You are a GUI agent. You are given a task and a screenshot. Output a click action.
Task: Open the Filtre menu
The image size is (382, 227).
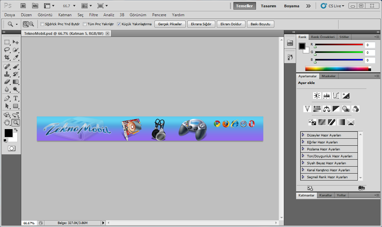(x=93, y=15)
